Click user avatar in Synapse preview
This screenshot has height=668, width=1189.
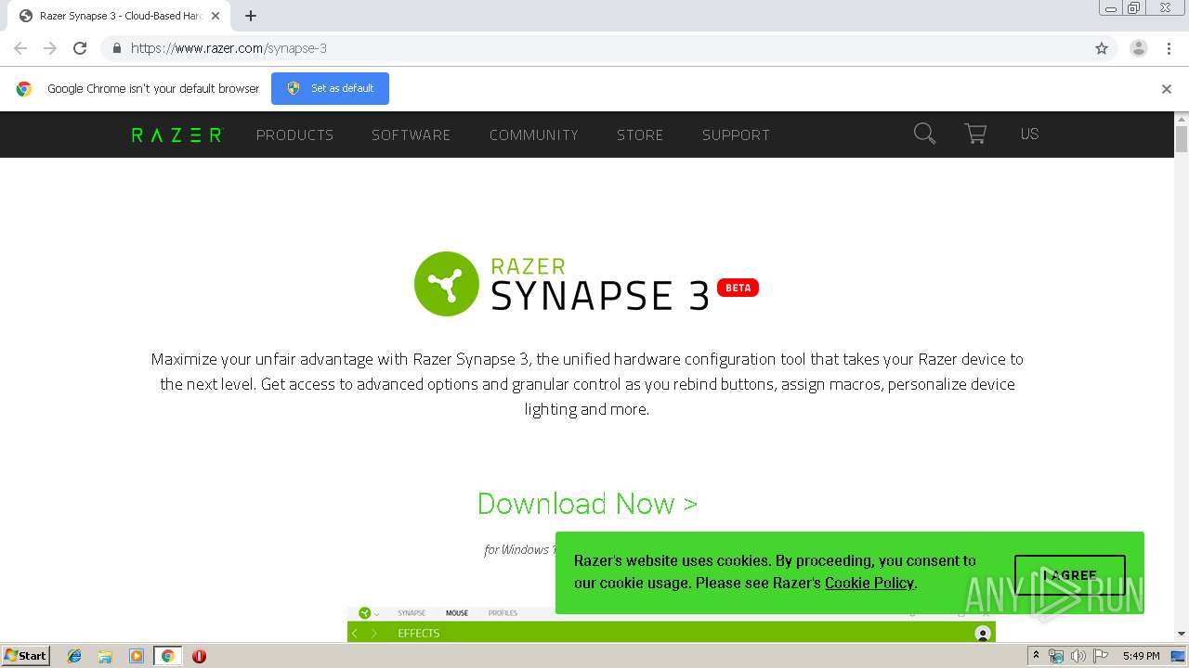click(983, 634)
